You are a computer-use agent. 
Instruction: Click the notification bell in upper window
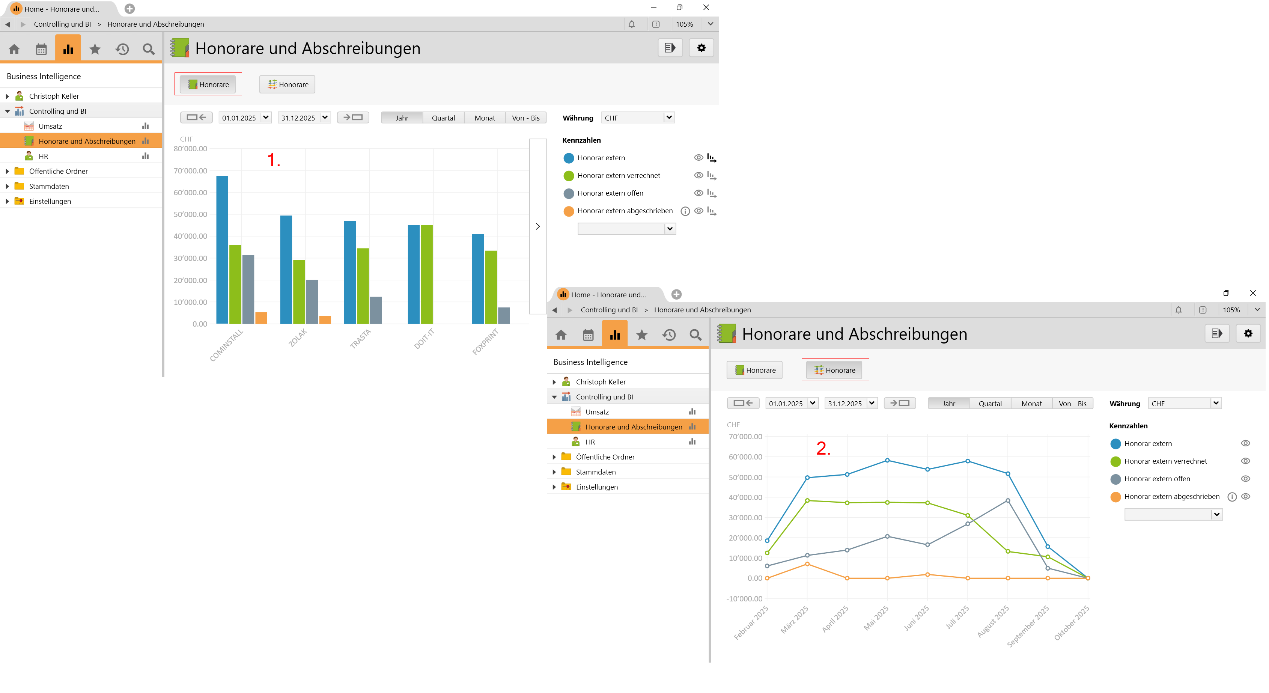pos(632,24)
